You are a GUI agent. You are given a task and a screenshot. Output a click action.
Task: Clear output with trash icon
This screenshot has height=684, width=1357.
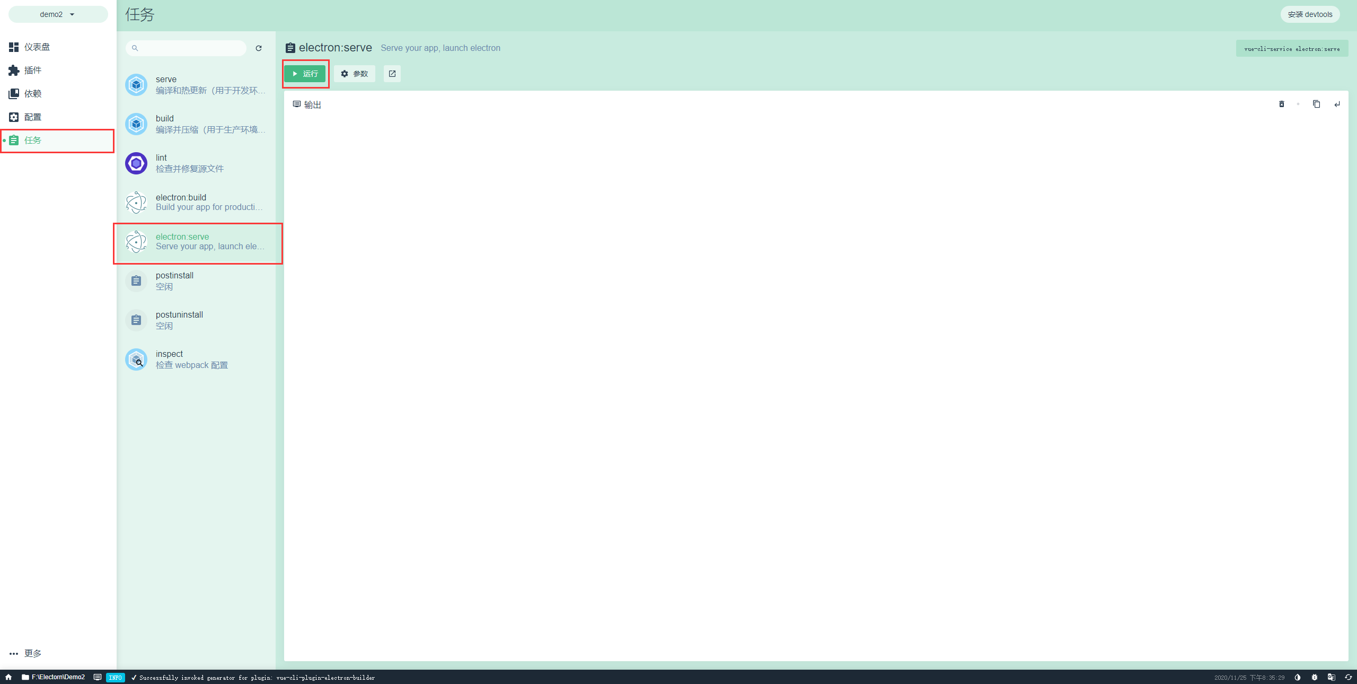(1281, 104)
